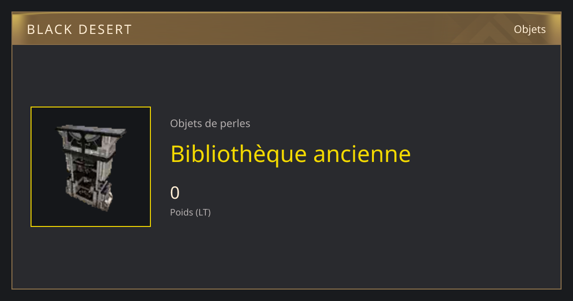Click the empty dark card area below Poids
The width and height of the screenshot is (573, 301).
[334, 253]
